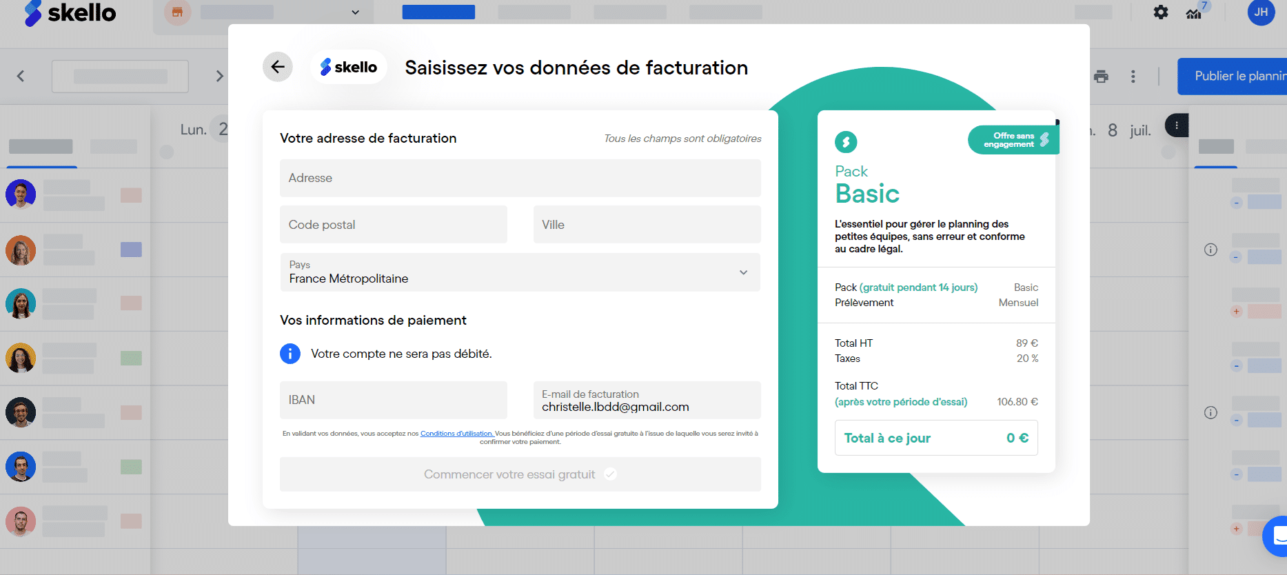Edit the E-mail de facturation field
The height and width of the screenshot is (575, 1287).
647,400
